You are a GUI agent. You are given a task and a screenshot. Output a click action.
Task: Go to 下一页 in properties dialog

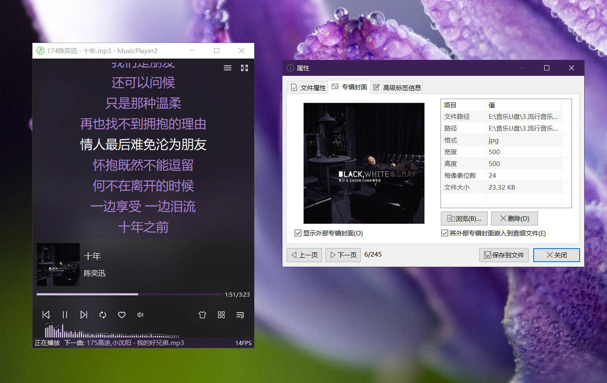[343, 255]
